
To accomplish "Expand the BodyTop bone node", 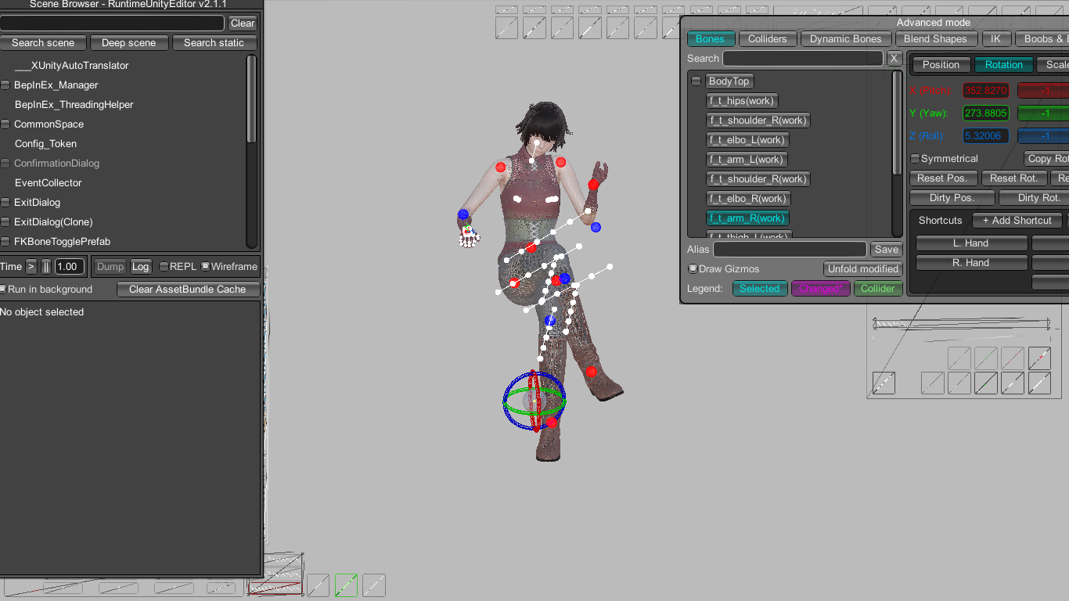I will point(696,81).
